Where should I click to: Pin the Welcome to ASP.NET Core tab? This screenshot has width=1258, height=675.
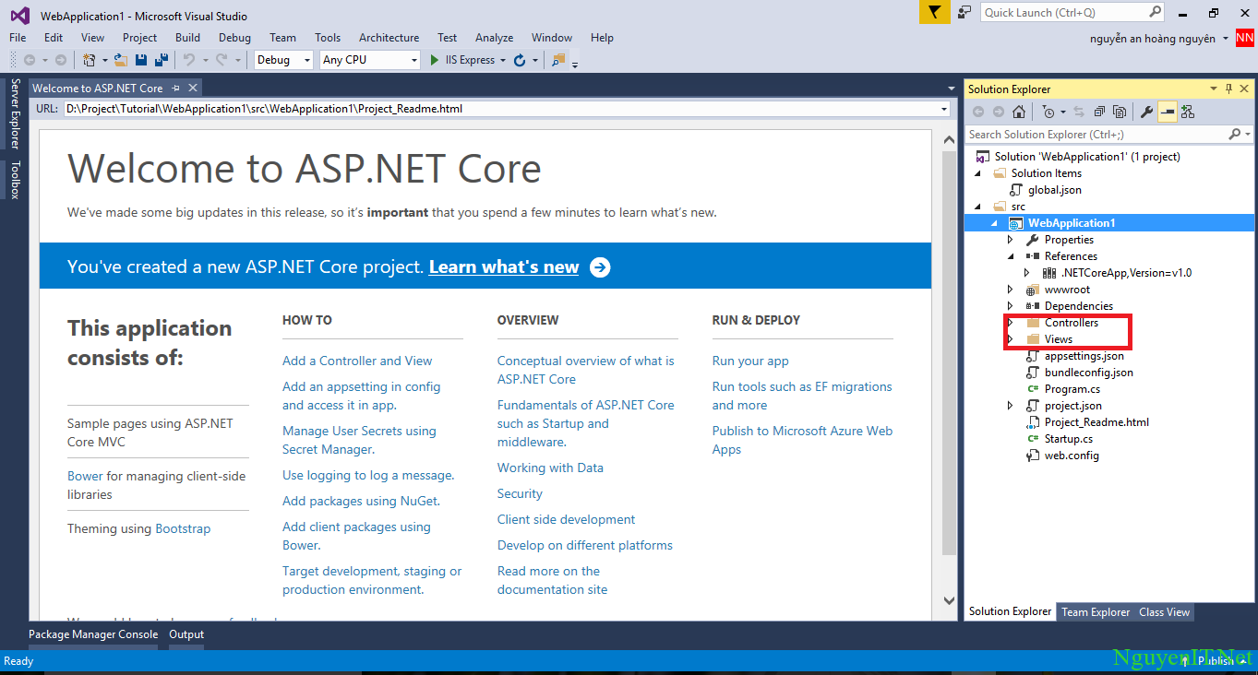click(175, 89)
